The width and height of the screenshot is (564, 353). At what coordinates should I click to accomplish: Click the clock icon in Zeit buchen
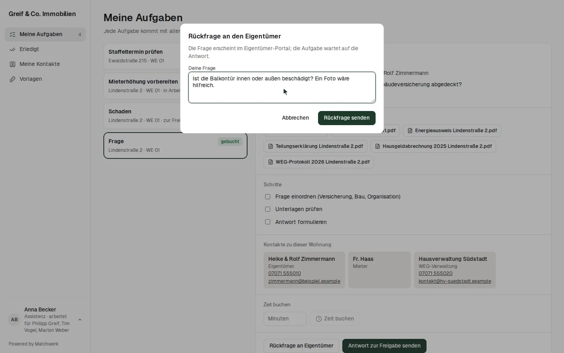[319, 319]
